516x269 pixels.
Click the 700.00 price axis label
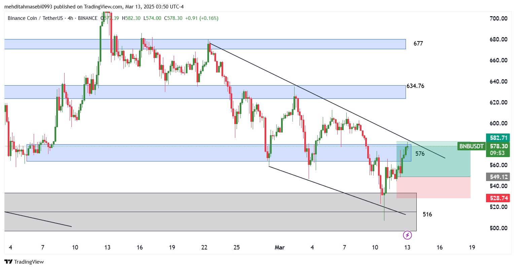(498, 19)
